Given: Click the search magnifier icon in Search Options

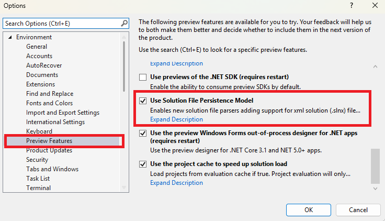Looking at the screenshot, I should (x=124, y=24).
